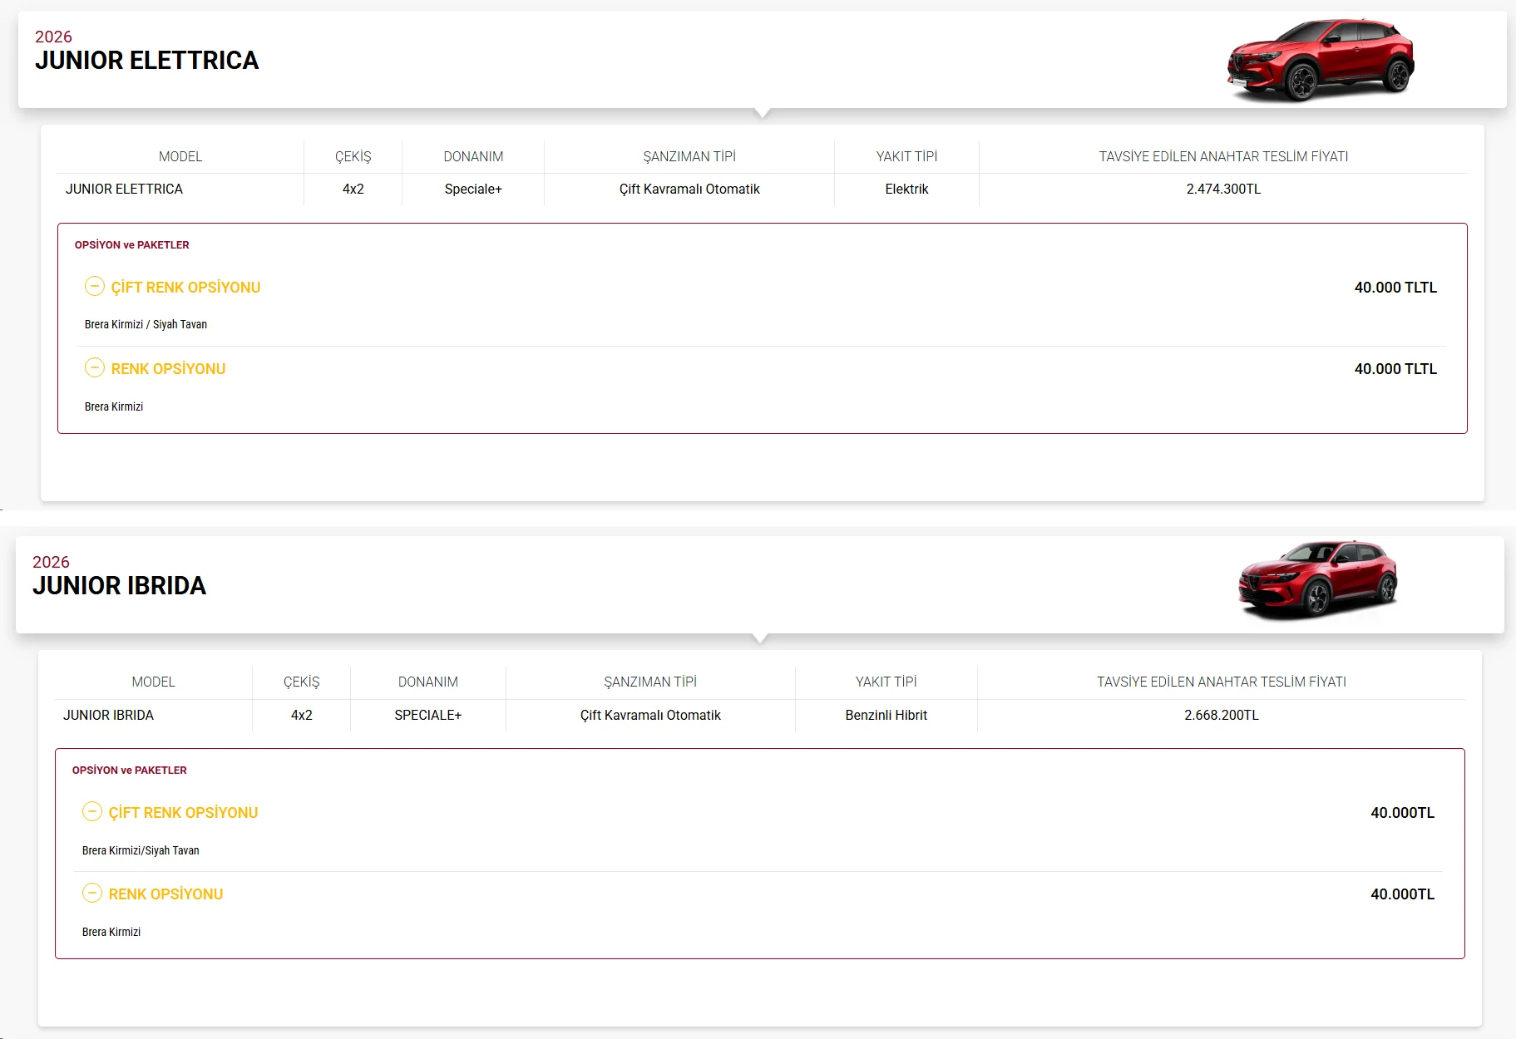Click 'Brera Kirmizi / Siyah Tavan' text in Elettrica
This screenshot has height=1039, width=1516.
click(146, 325)
